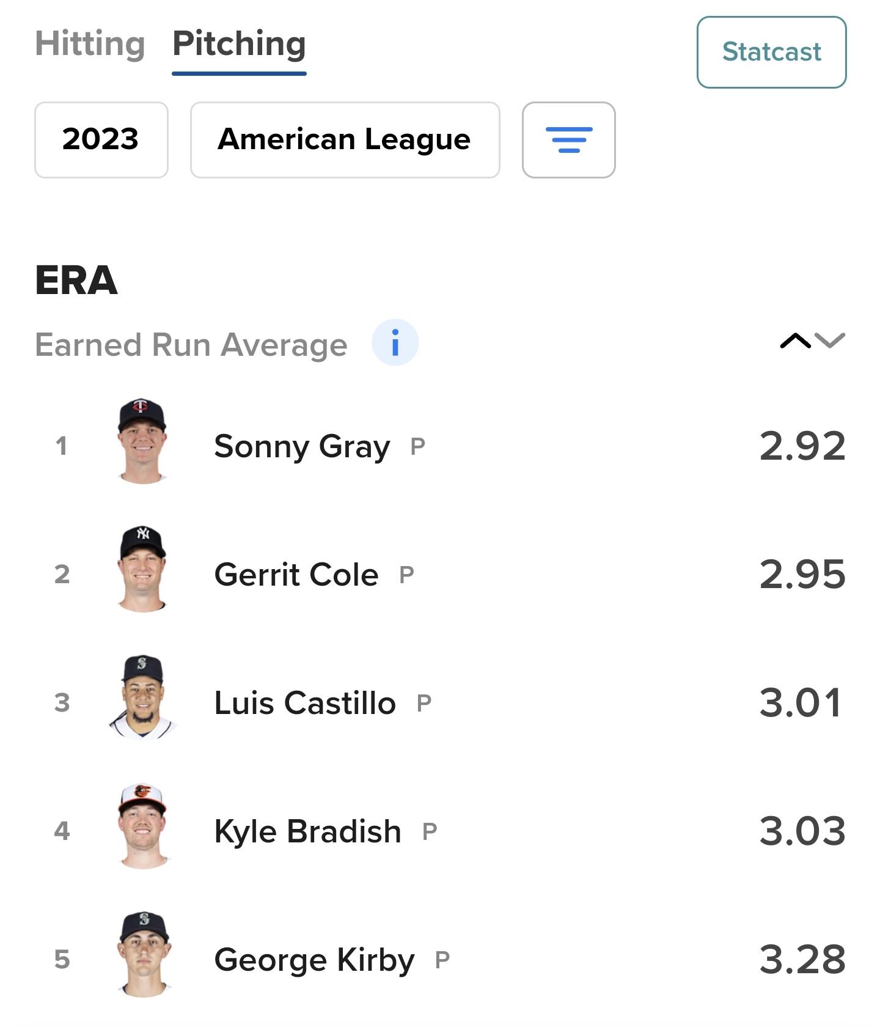Open Sonny Gray's player page

coord(302,446)
